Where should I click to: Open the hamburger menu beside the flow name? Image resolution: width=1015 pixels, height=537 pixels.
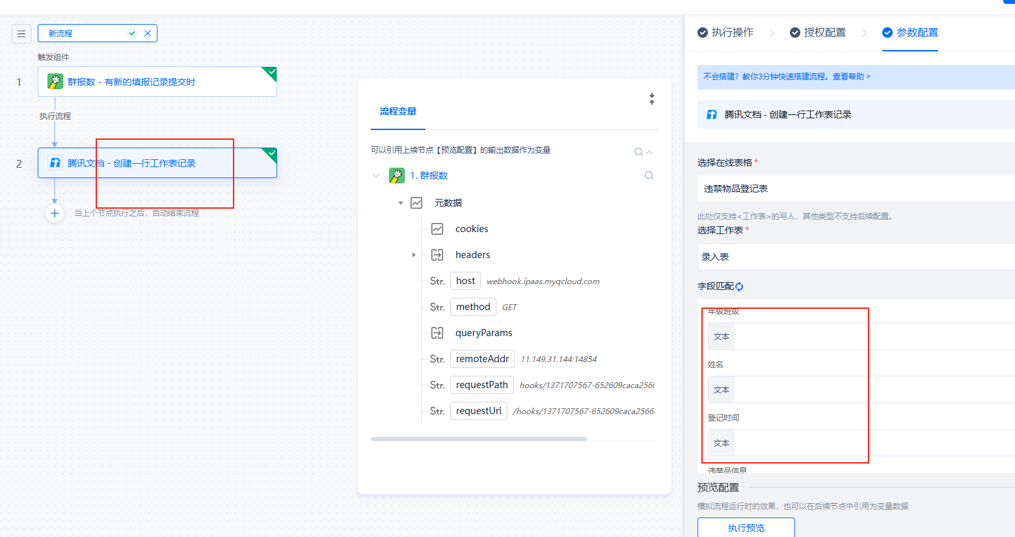(21, 33)
